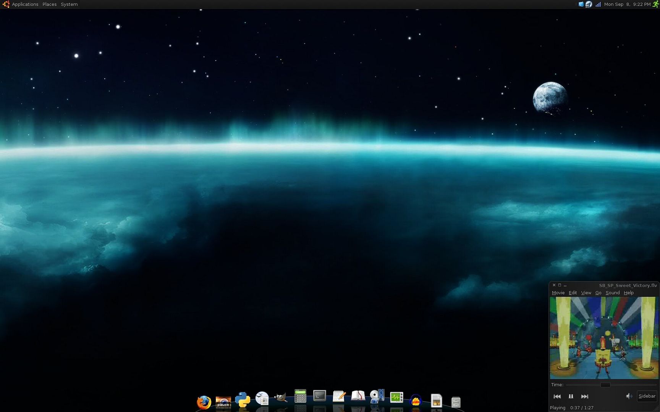Minimize the movie player window

click(x=565, y=285)
